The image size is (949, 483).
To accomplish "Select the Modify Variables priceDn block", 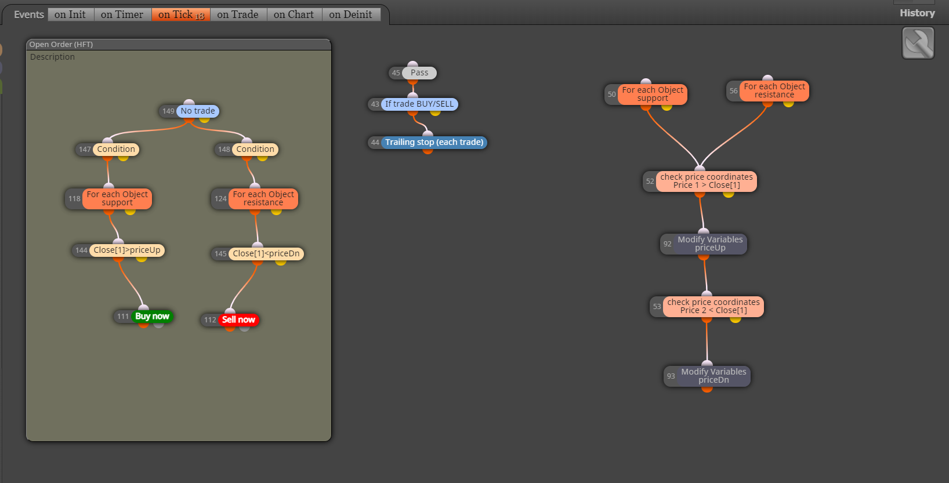I will coord(713,376).
